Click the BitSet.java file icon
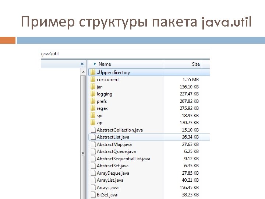 coord(93,195)
